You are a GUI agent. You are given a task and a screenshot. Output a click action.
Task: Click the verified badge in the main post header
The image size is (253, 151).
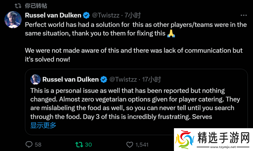(x=86, y=15)
